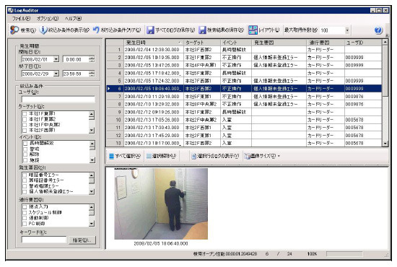
Task: Open the Layout (レイアウト) toolbar icon
Action: [x=253, y=30]
